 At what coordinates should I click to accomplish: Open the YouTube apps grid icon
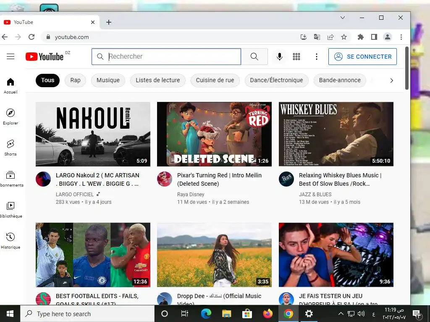[x=296, y=57]
